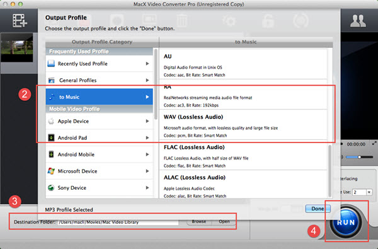Click the music formats list scrollbar

[329, 171]
